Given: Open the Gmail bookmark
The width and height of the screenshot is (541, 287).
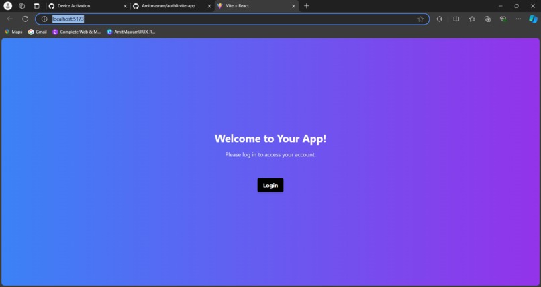Looking at the screenshot, I should pyautogui.click(x=38, y=32).
